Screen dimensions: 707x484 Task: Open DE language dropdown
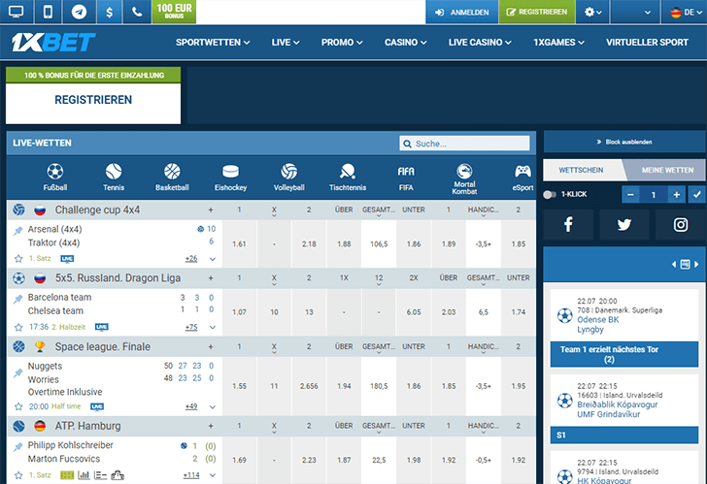(686, 12)
